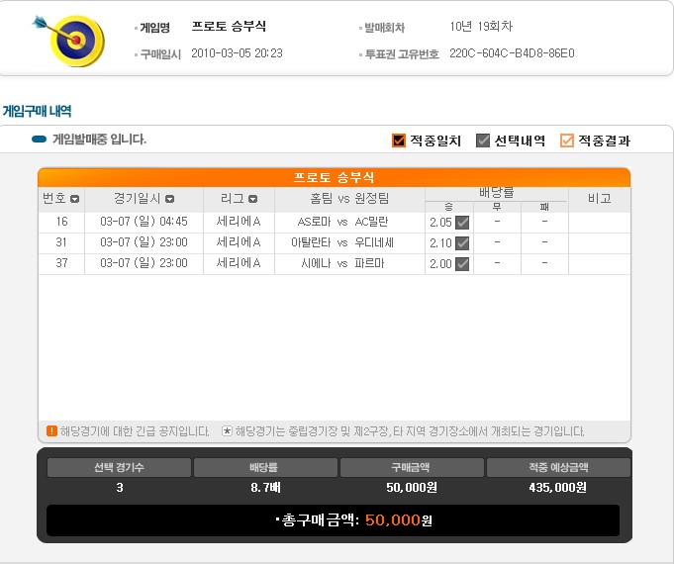Viewport: 674px width, 564px height.
Task: Click the 8.7배 total odds value
Action: point(265,488)
